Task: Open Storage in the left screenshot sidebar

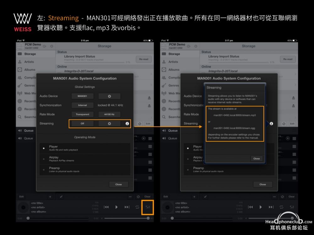Action: (x=36, y=54)
